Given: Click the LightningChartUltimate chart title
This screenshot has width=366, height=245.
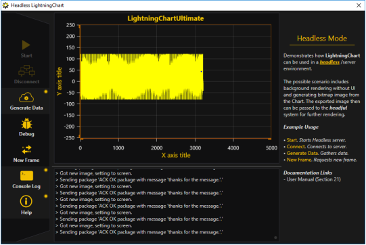Looking at the screenshot, I should (x=166, y=18).
